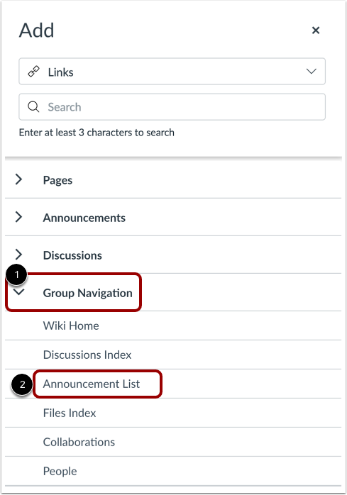347x495 pixels.
Task: Insert the People link
Action: pos(60,472)
